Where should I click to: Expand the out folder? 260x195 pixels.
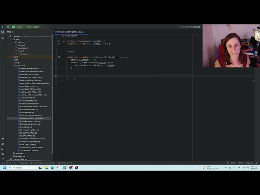11,57
